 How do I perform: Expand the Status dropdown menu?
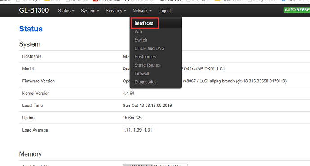pyautogui.click(x=66, y=11)
